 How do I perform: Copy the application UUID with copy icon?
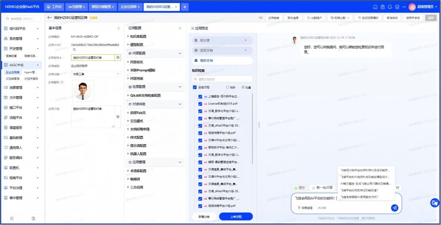[74, 50]
